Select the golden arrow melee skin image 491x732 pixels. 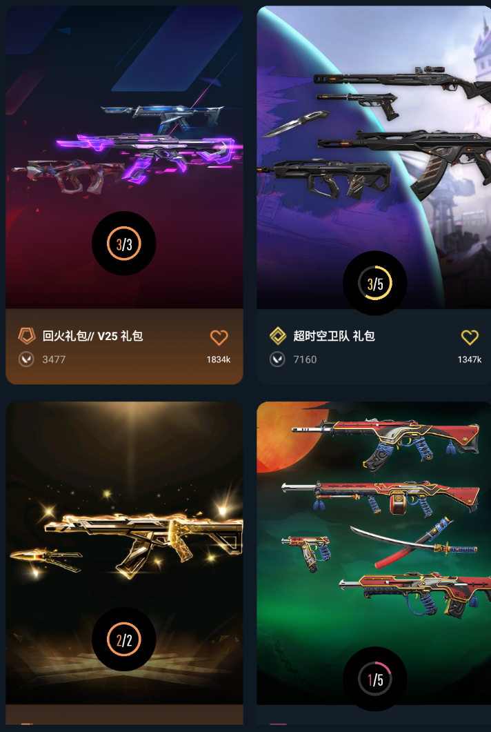tap(46, 560)
